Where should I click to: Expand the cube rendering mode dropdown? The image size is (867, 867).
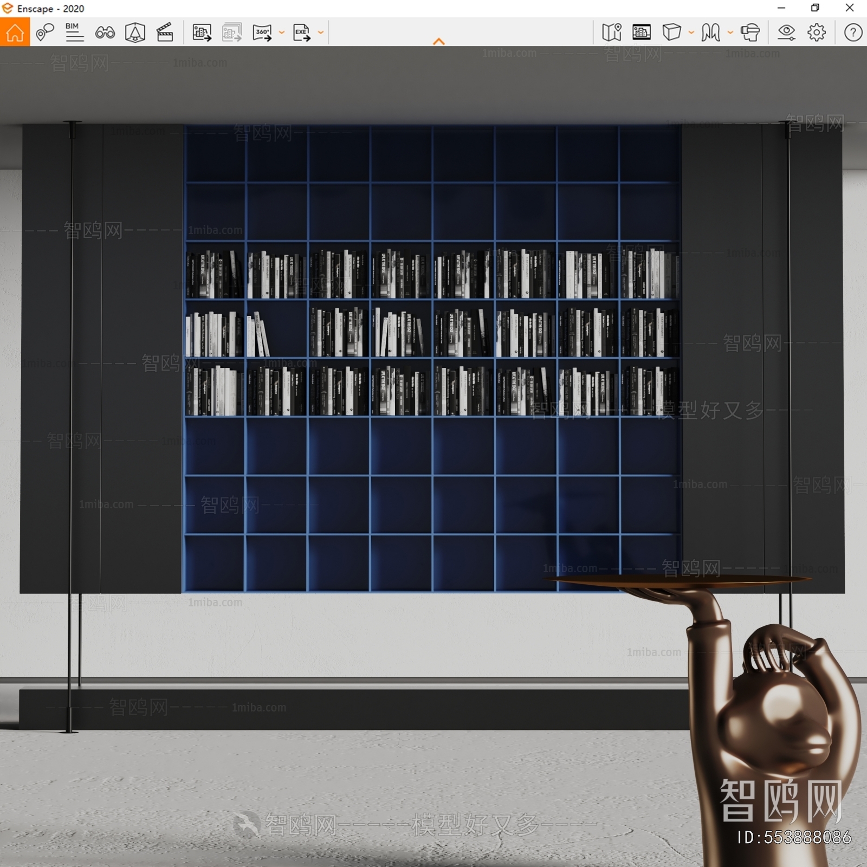point(691,33)
